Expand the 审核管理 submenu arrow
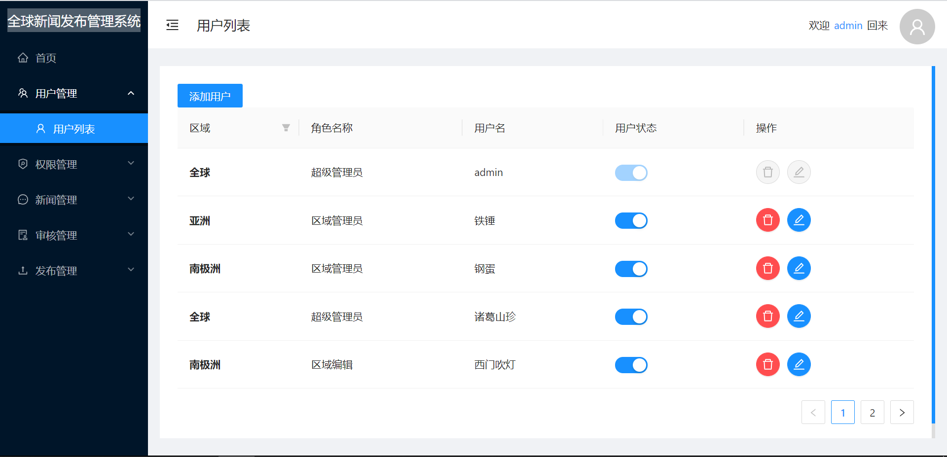Viewport: 947px width, 457px height. click(131, 234)
